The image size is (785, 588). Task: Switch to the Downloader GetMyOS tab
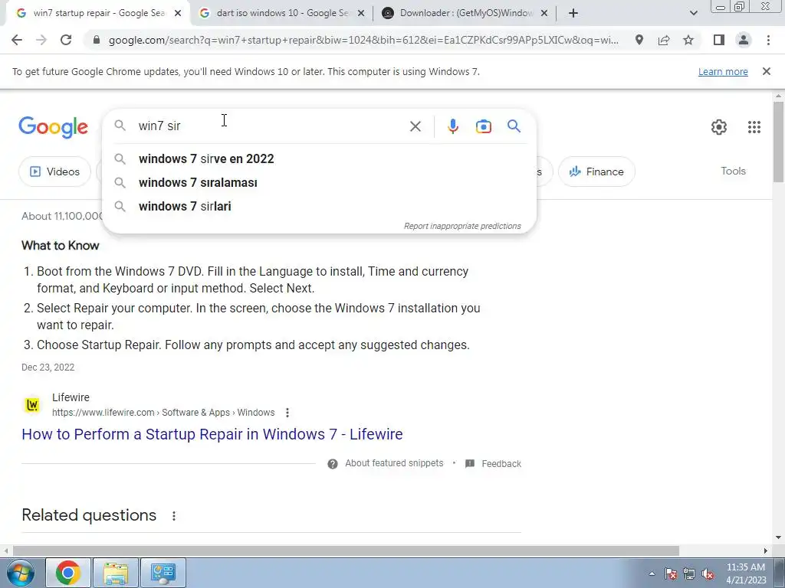coord(465,14)
